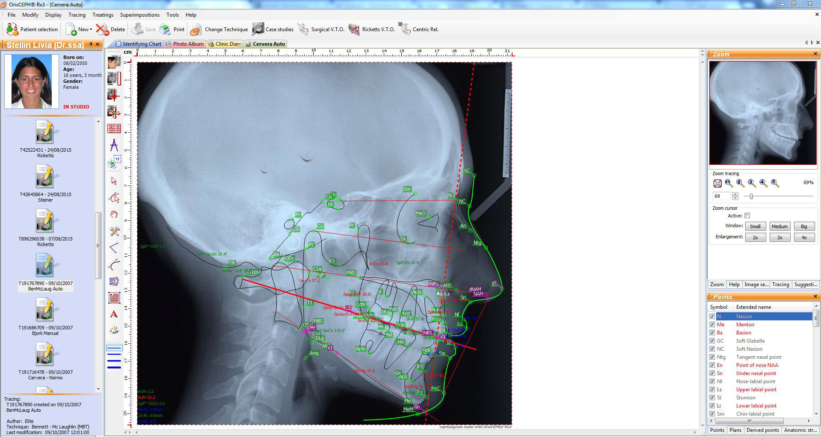Image resolution: width=821 pixels, height=437 pixels.
Task: Set zoom tracing level 3
Action: pyautogui.click(x=752, y=183)
